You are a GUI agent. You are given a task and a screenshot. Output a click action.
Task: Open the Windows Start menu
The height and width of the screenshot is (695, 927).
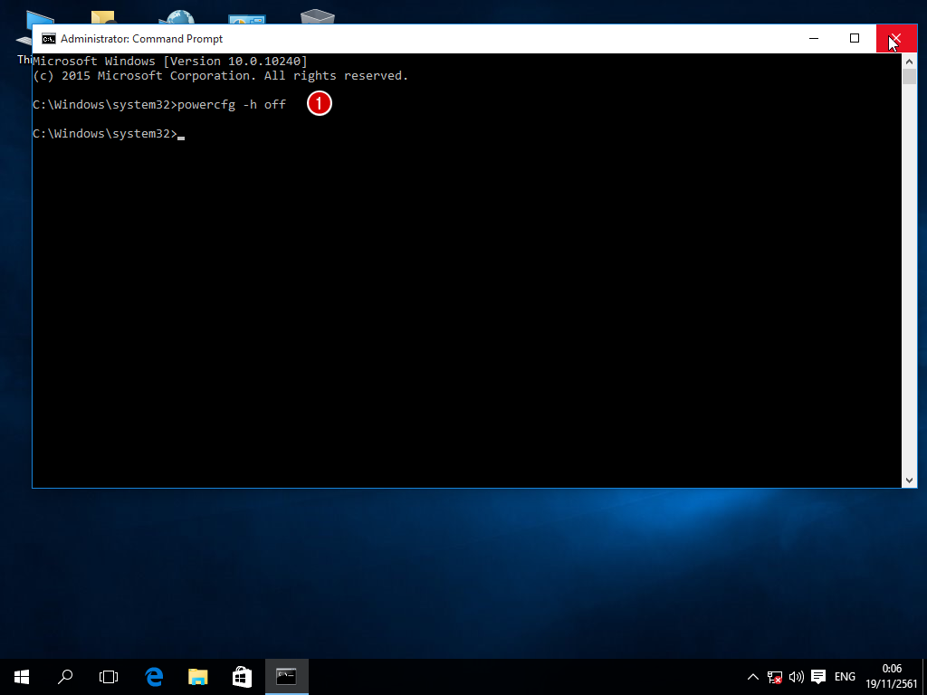pyautogui.click(x=21, y=676)
